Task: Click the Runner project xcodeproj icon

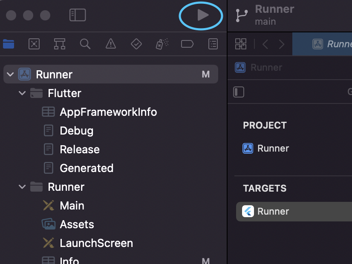Action: pos(24,74)
